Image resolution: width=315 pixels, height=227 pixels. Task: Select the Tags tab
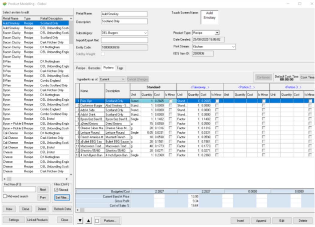click(x=120, y=68)
